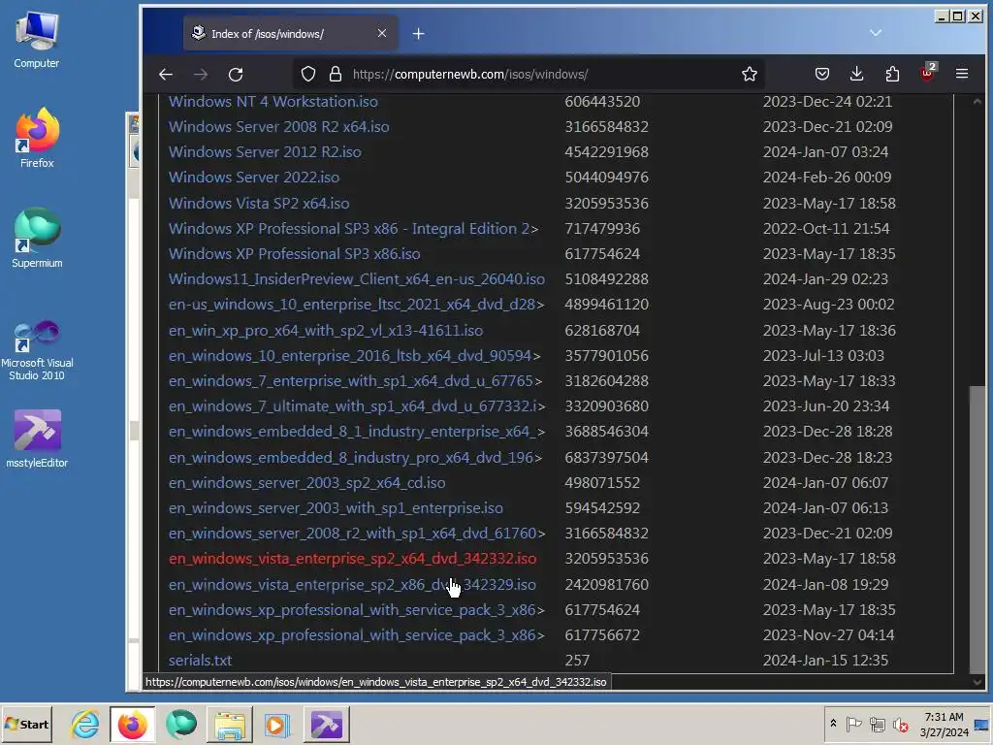993x745 pixels.
Task: Show hidden tray icons arrow
Action: tap(833, 724)
